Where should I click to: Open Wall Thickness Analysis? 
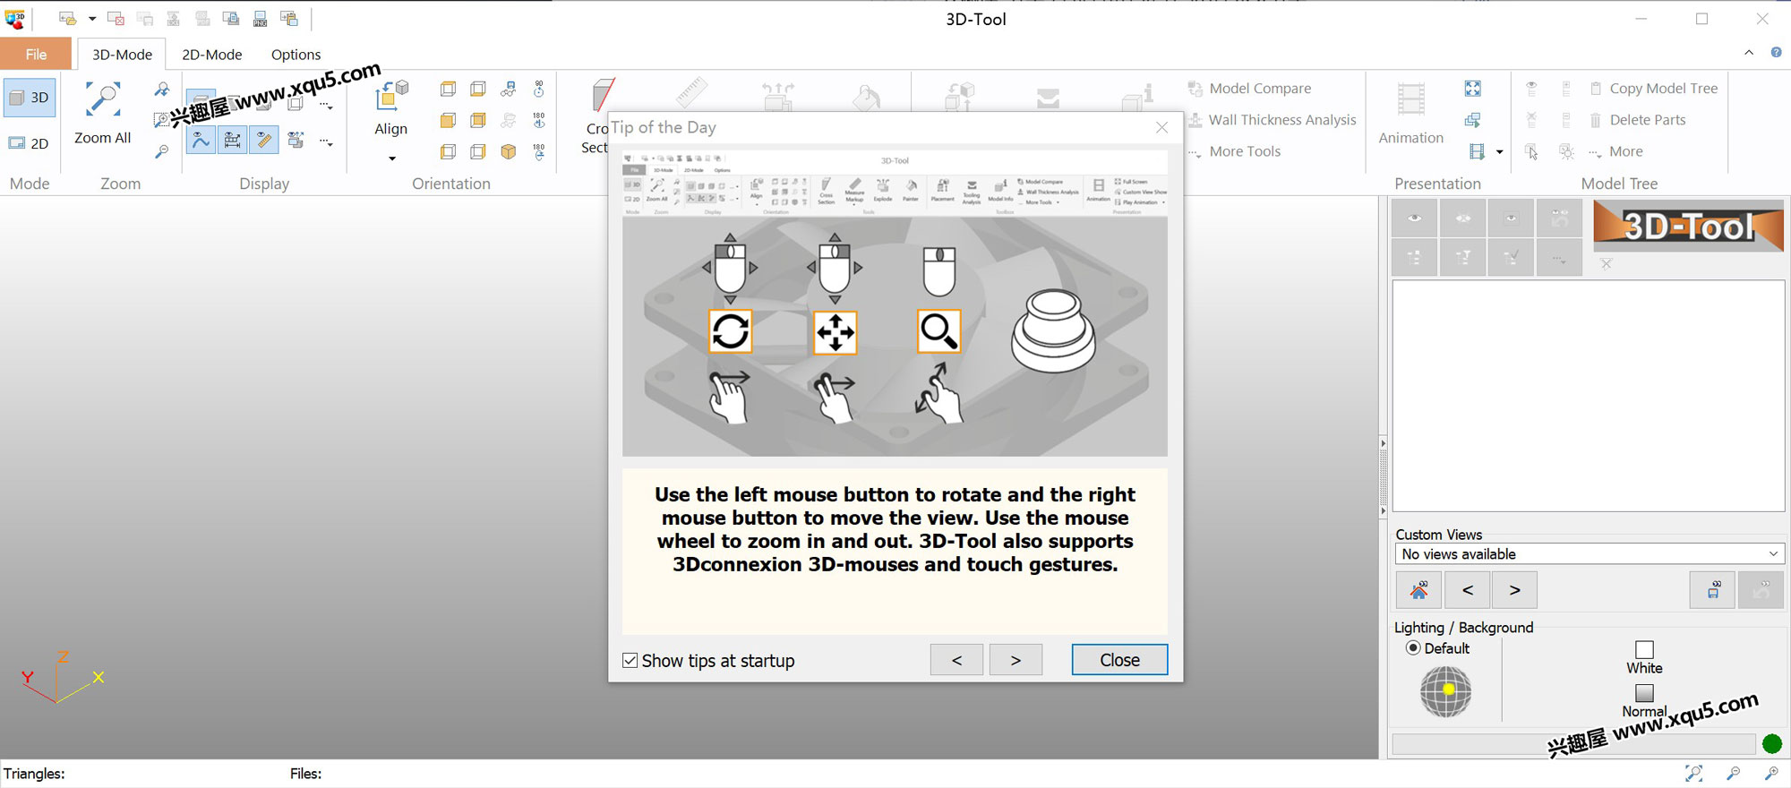coord(1272,120)
